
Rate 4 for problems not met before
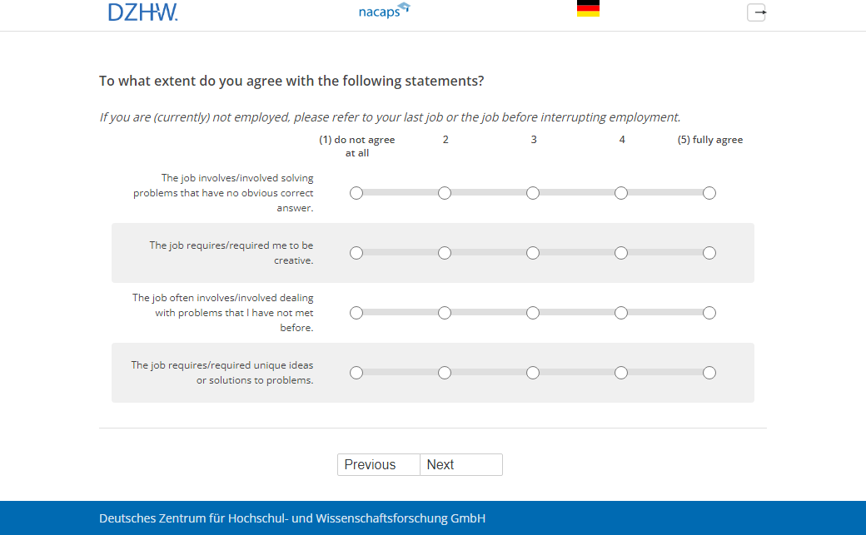point(621,313)
